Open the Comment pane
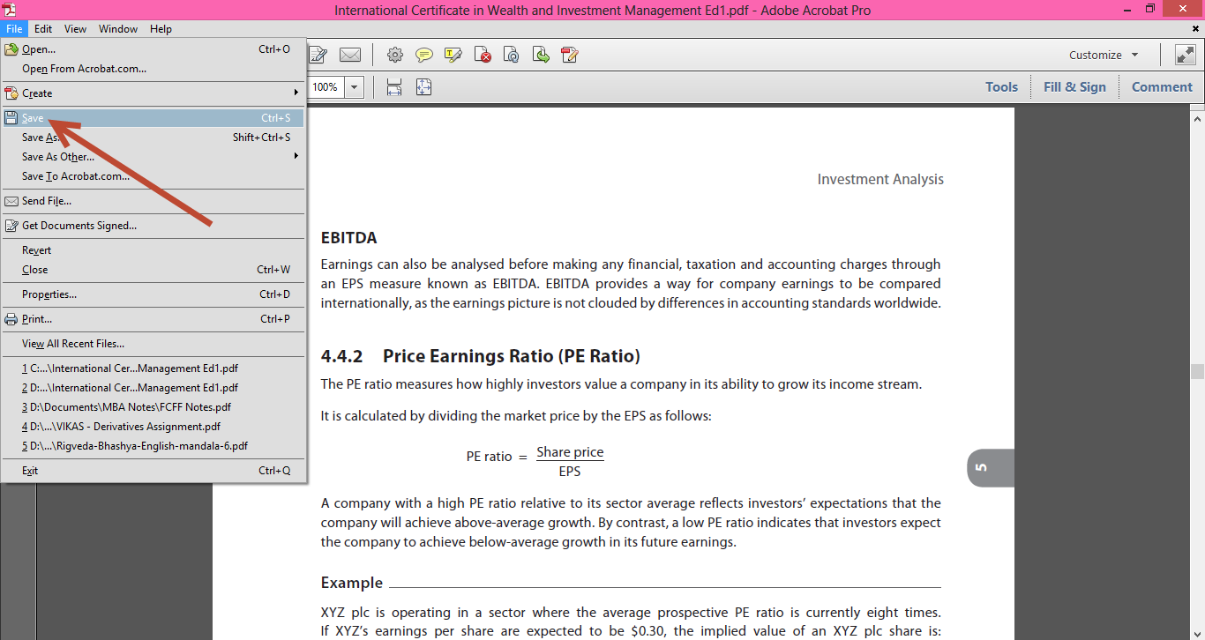This screenshot has width=1205, height=640. (x=1162, y=87)
